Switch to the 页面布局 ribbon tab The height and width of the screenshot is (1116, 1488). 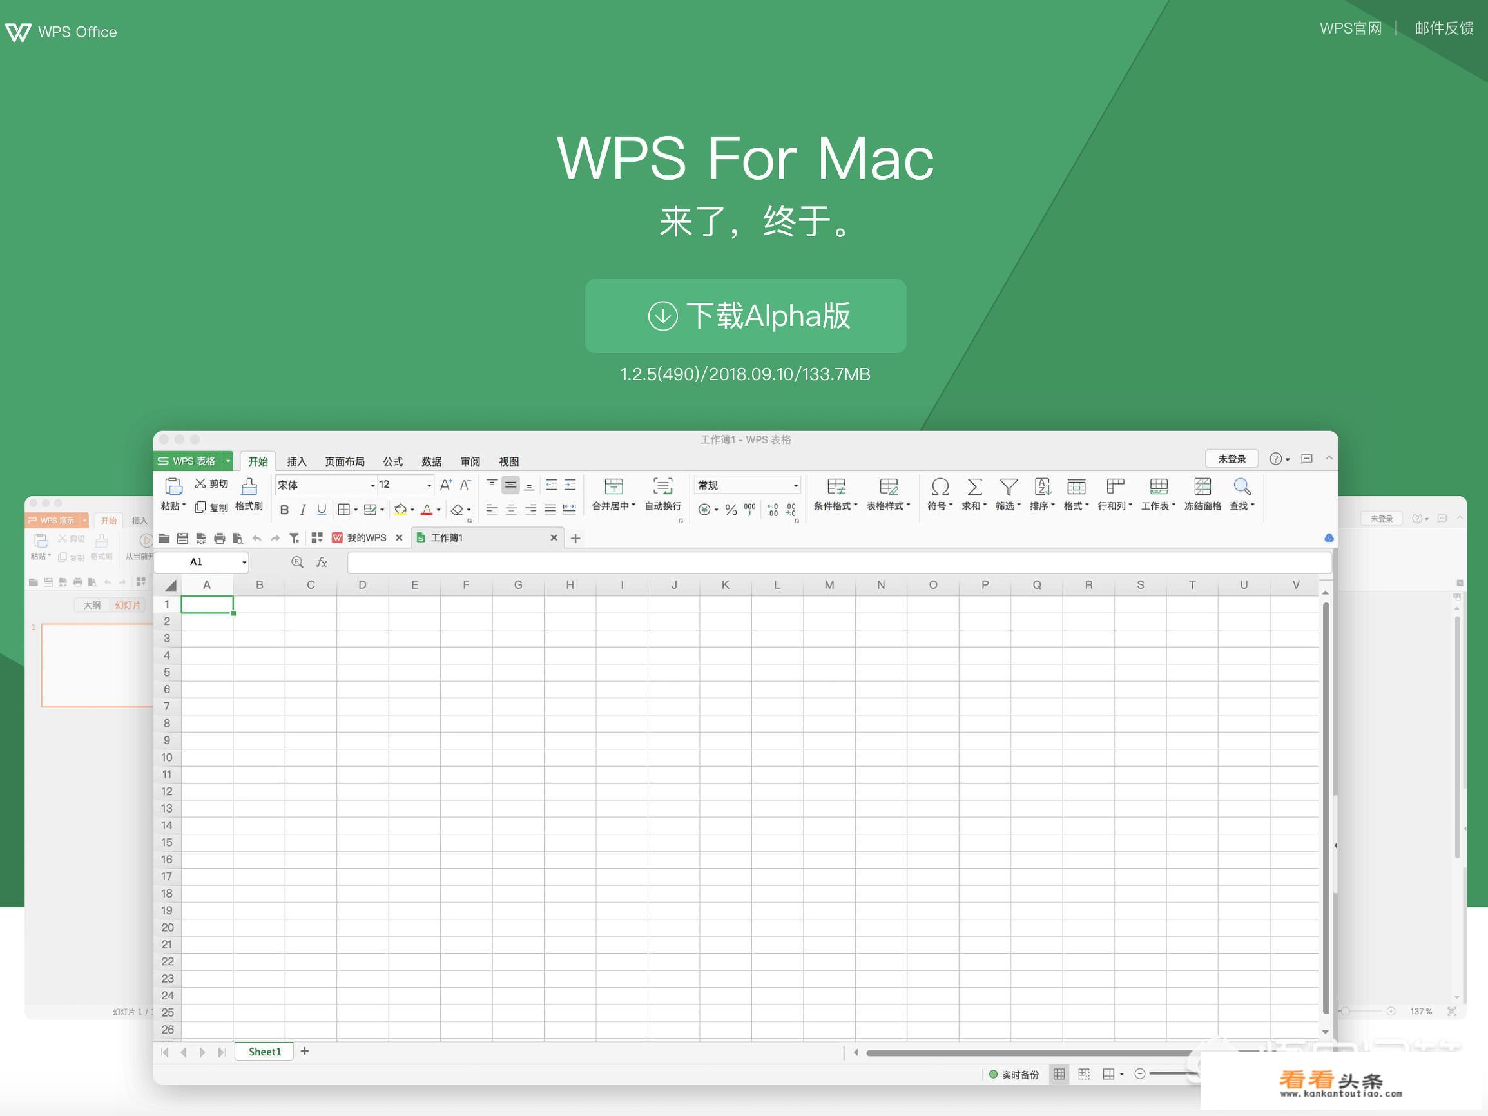pos(344,461)
